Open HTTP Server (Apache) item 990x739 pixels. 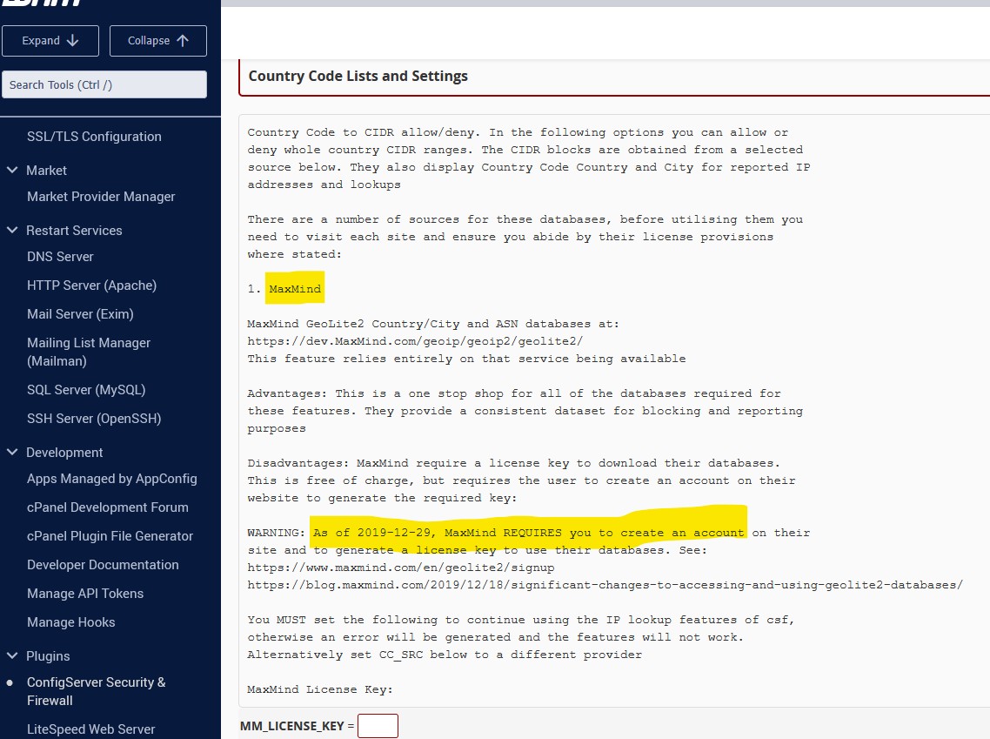91,286
